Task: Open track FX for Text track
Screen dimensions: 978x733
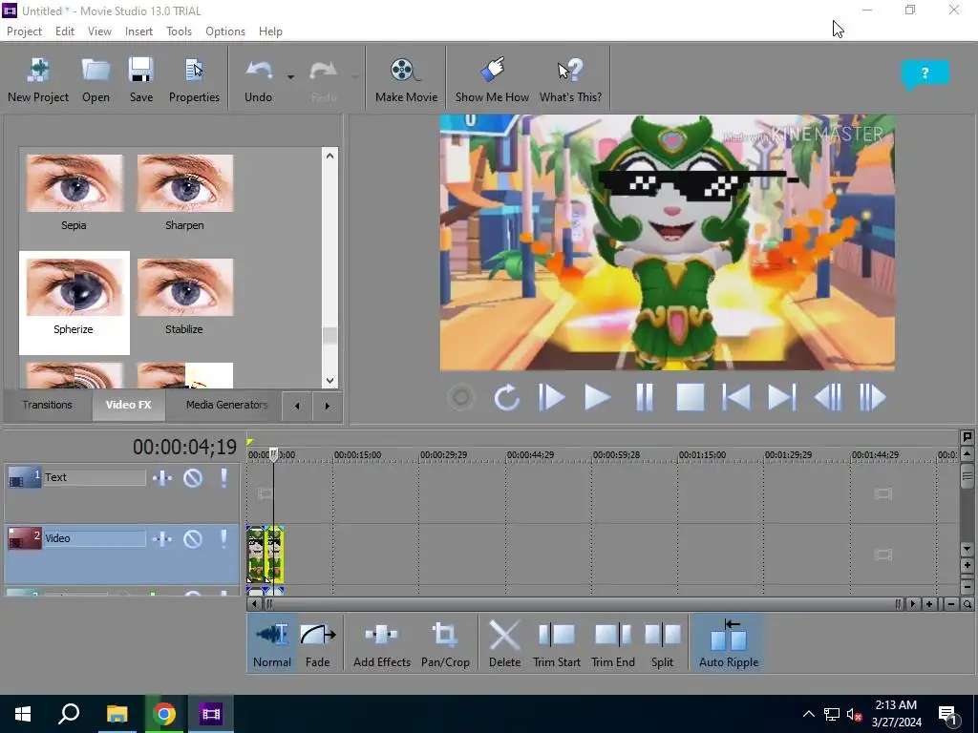Action: pyautogui.click(x=162, y=478)
